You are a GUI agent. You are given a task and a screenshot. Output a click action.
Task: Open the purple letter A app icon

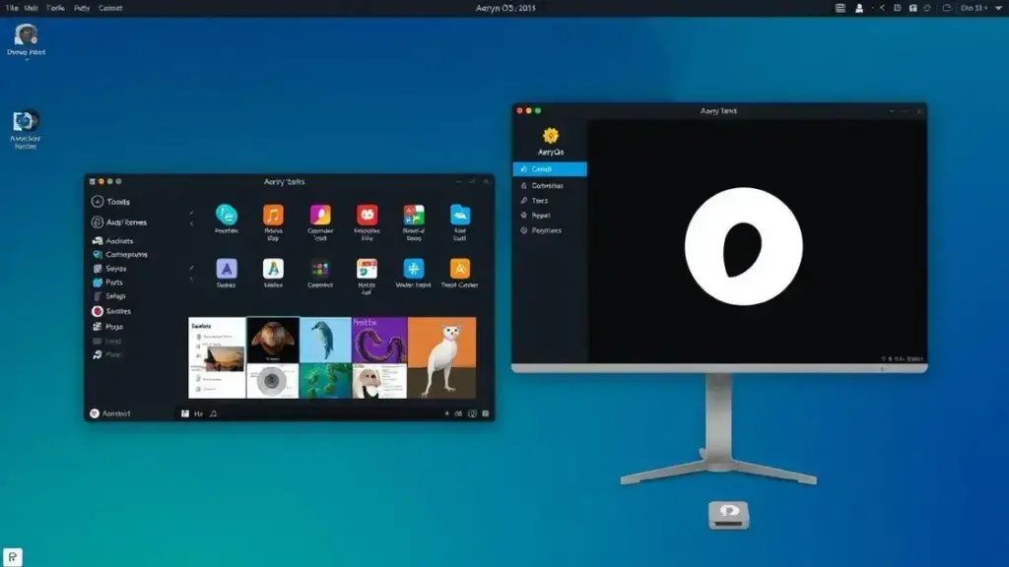point(227,269)
